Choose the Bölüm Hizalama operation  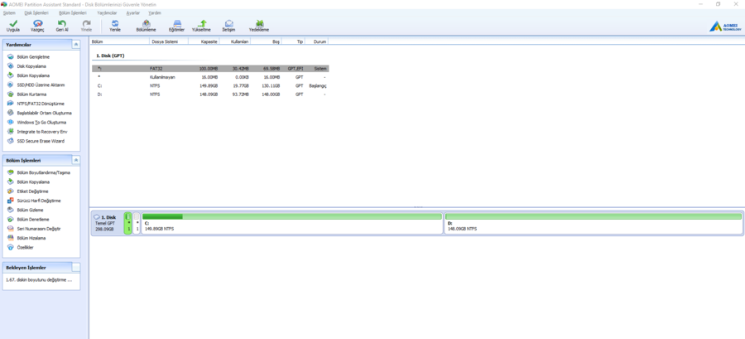click(31, 238)
